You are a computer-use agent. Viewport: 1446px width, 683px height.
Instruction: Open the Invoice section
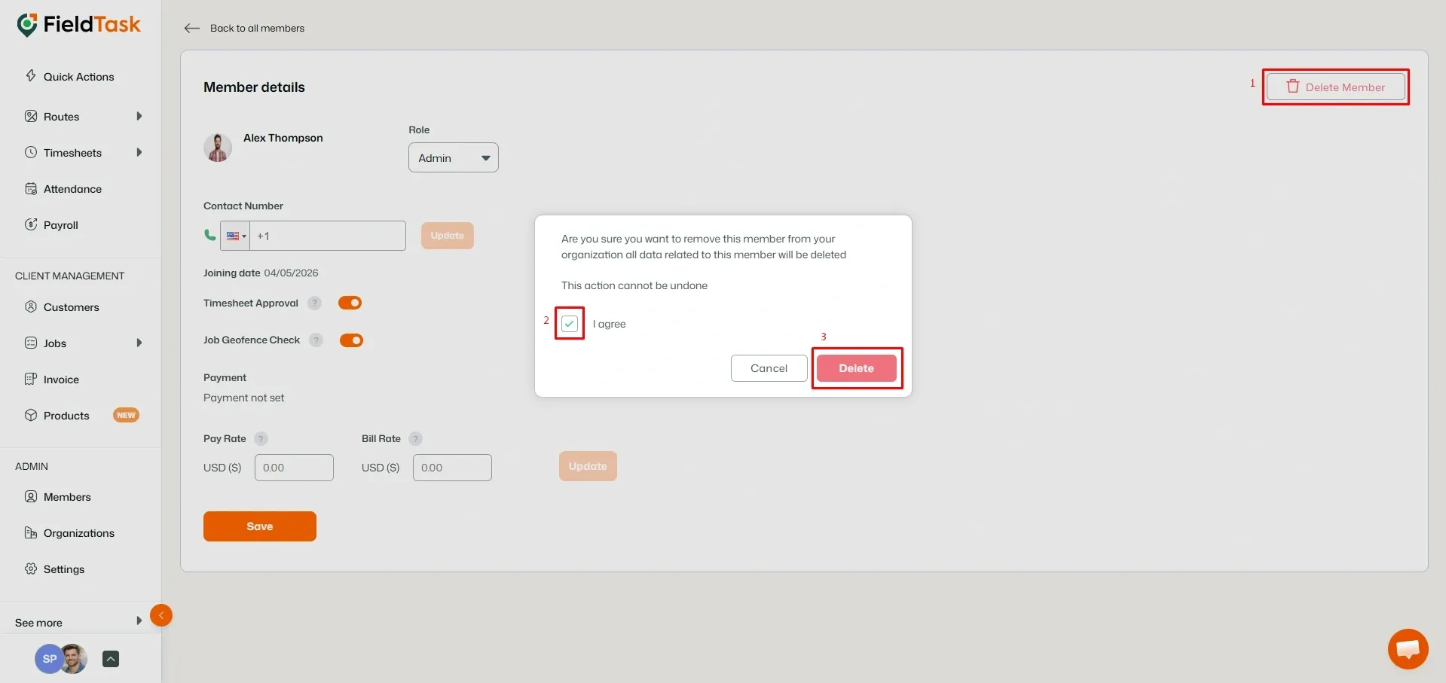(x=61, y=380)
